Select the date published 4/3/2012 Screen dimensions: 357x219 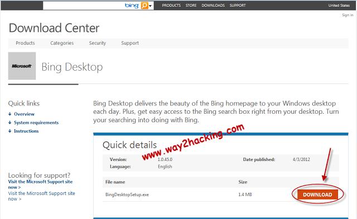pos(301,159)
